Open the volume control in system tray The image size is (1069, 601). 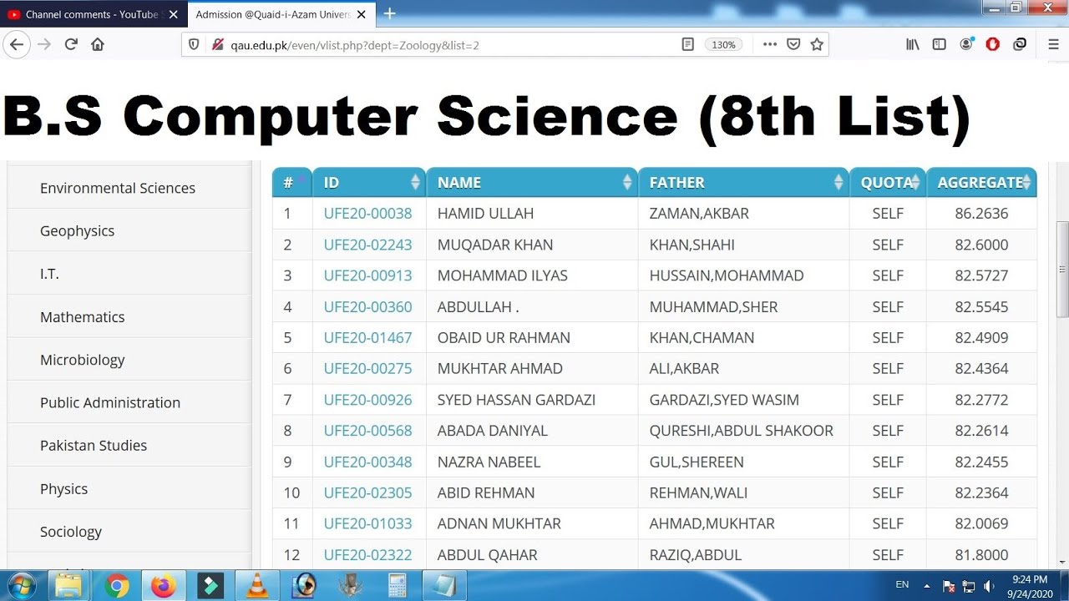[989, 586]
